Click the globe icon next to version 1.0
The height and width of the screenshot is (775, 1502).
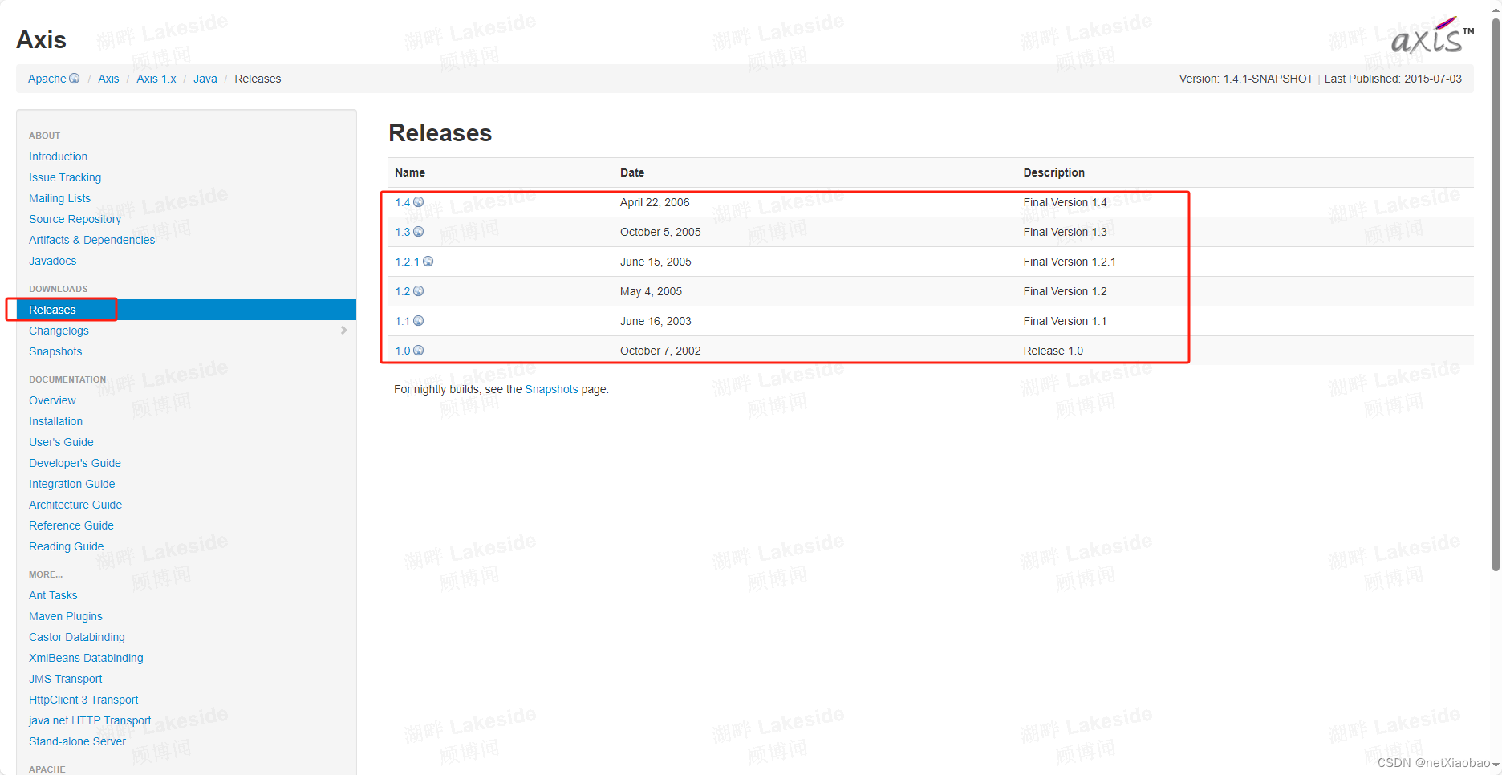pyautogui.click(x=419, y=351)
